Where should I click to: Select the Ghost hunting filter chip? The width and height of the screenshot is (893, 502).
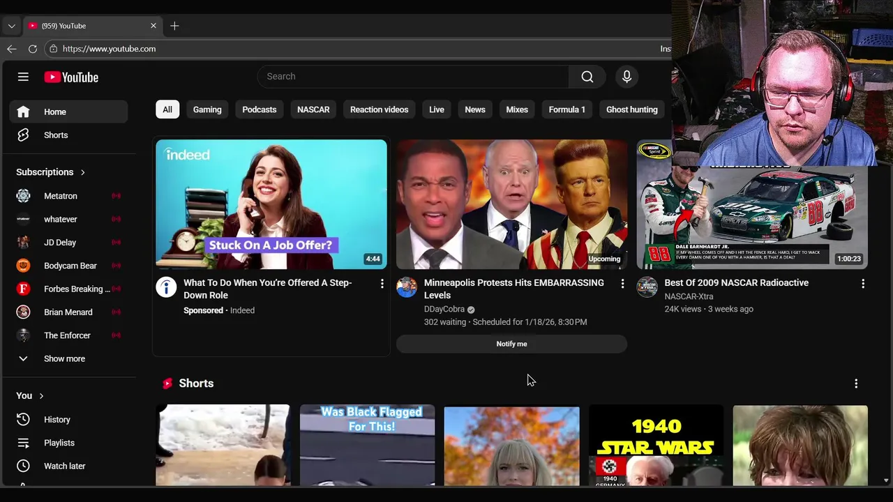click(x=632, y=109)
